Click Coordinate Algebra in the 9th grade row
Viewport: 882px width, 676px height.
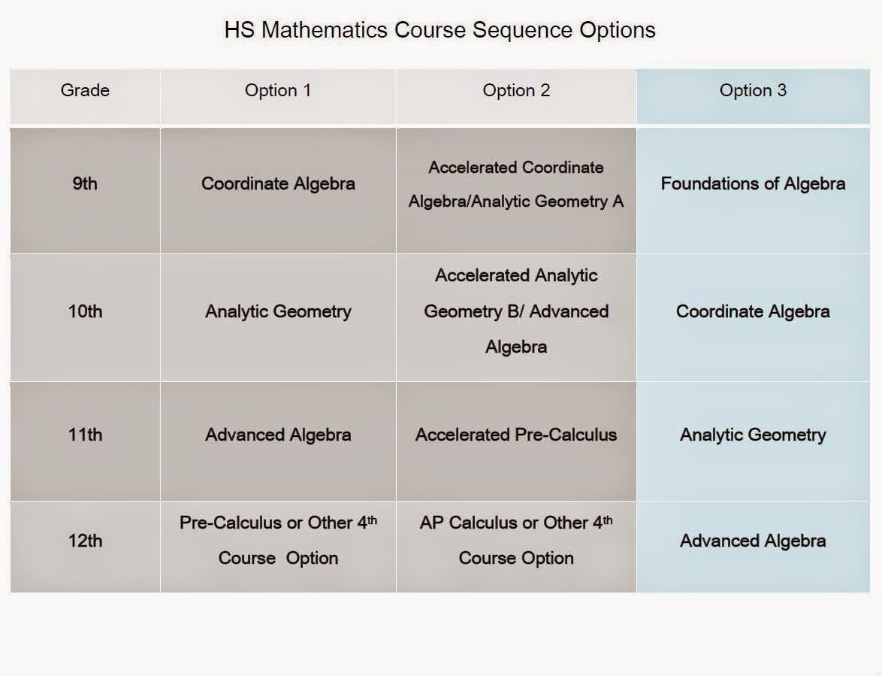(x=278, y=184)
